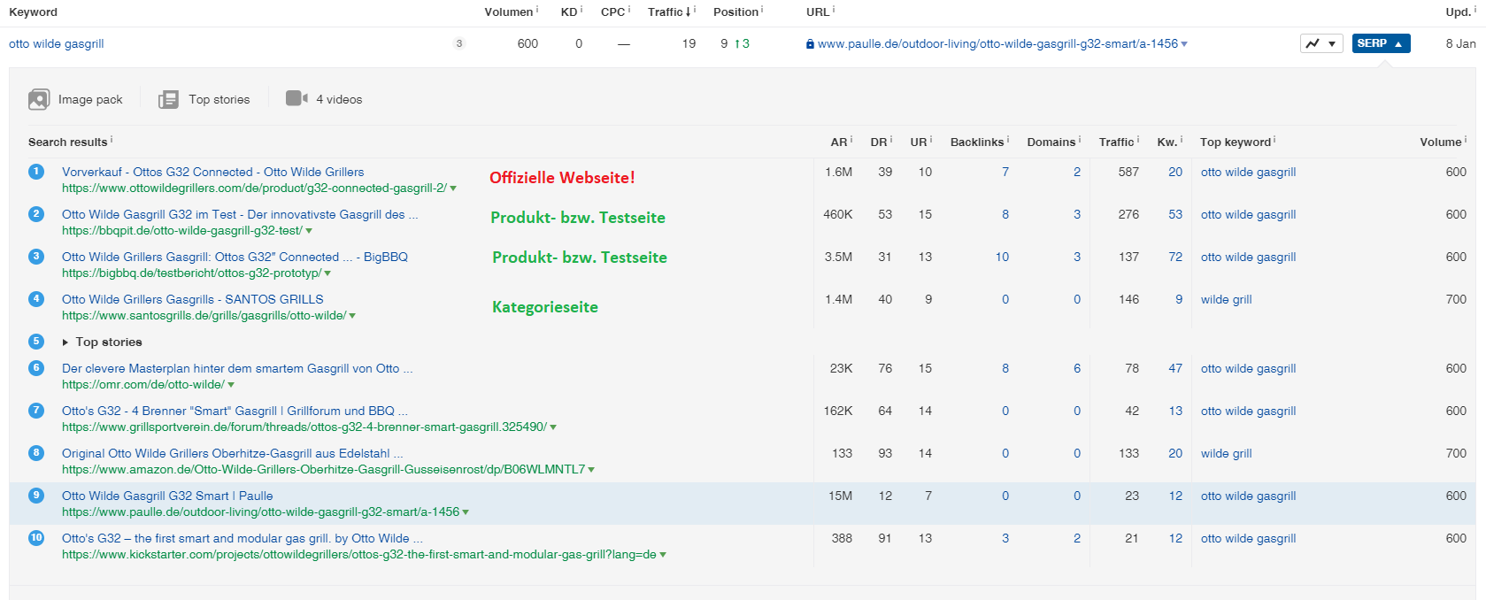Open amazon.de URL dropdown arrow
Screen dimensions: 1486x600
pyautogui.click(x=591, y=470)
